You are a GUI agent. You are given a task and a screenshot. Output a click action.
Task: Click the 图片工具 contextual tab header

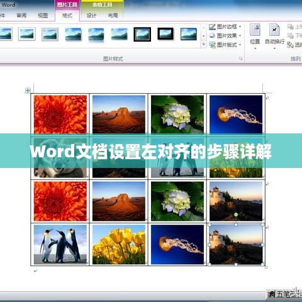click(67, 4)
